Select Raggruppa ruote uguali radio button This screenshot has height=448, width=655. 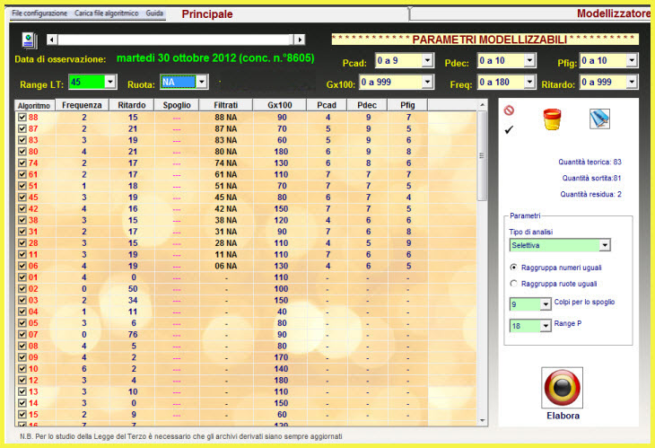[x=512, y=284]
